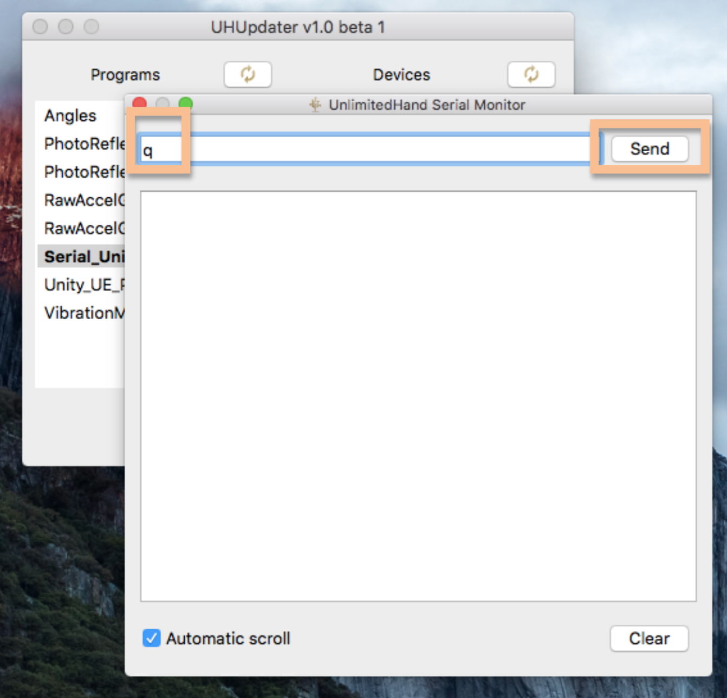This screenshot has width=727, height=698.
Task: Focus the serial command input field
Action: [369, 149]
